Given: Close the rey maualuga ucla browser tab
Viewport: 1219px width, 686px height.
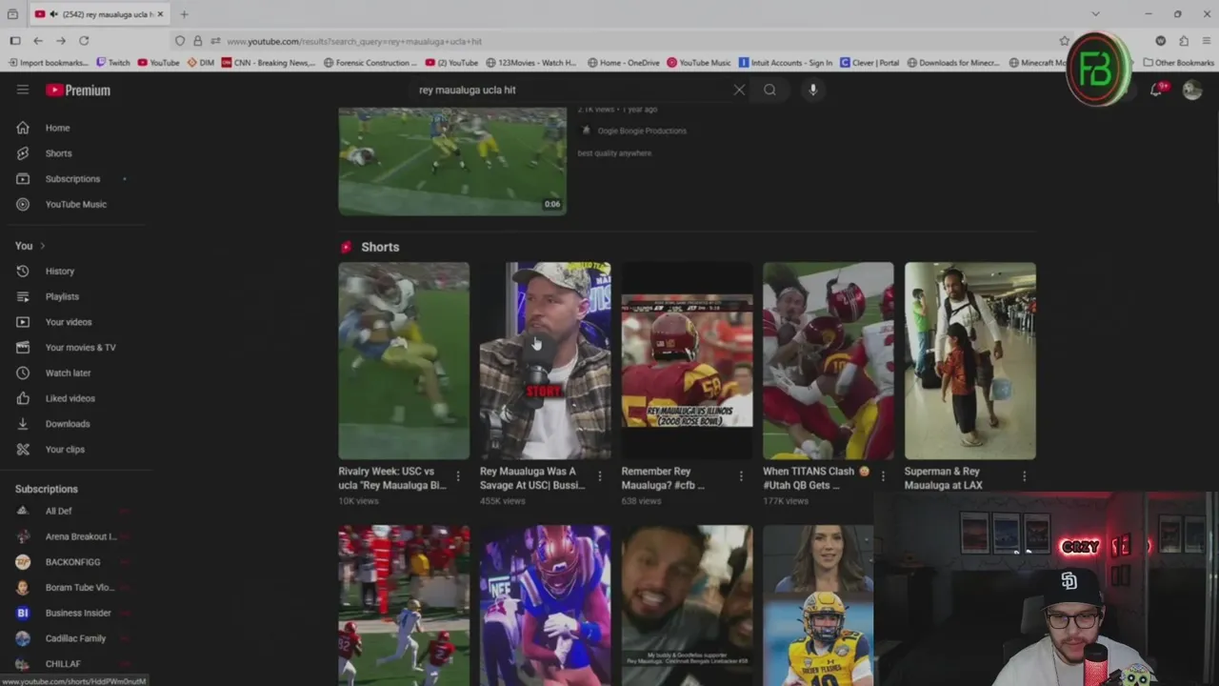Looking at the screenshot, I should click(x=160, y=14).
